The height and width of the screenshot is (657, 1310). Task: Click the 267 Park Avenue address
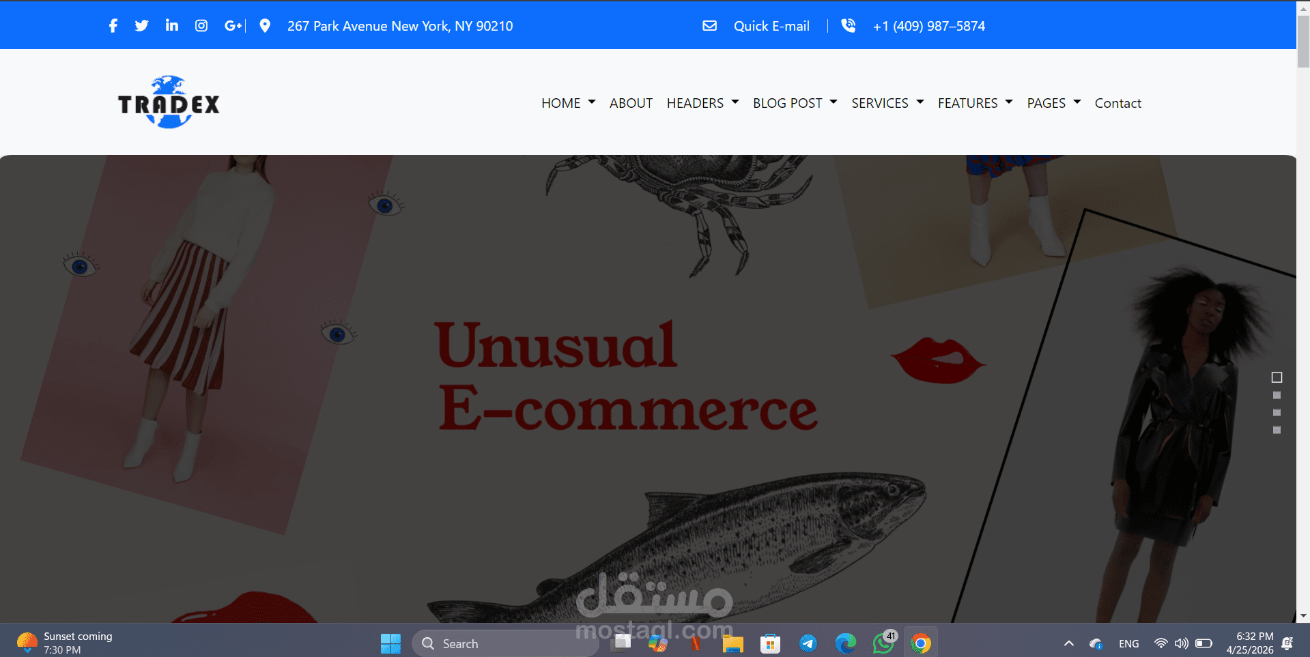(x=400, y=26)
